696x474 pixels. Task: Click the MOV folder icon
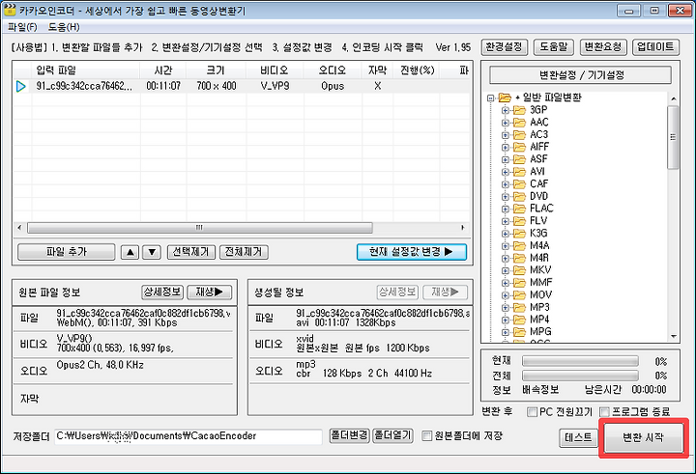pyautogui.click(x=519, y=294)
